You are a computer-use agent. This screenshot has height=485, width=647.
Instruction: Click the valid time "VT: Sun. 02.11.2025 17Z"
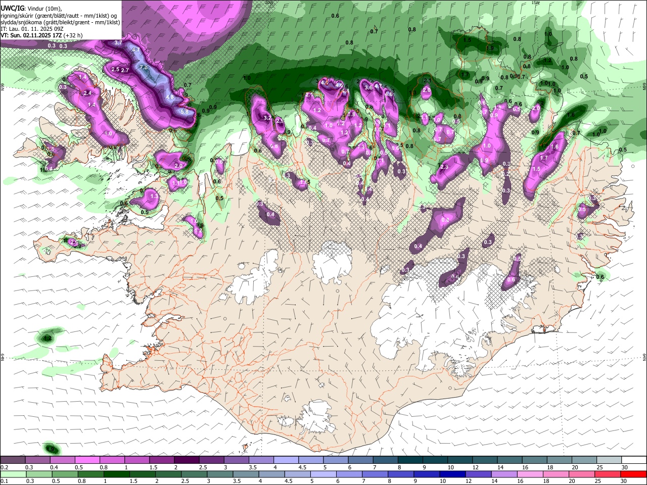click(x=31, y=35)
